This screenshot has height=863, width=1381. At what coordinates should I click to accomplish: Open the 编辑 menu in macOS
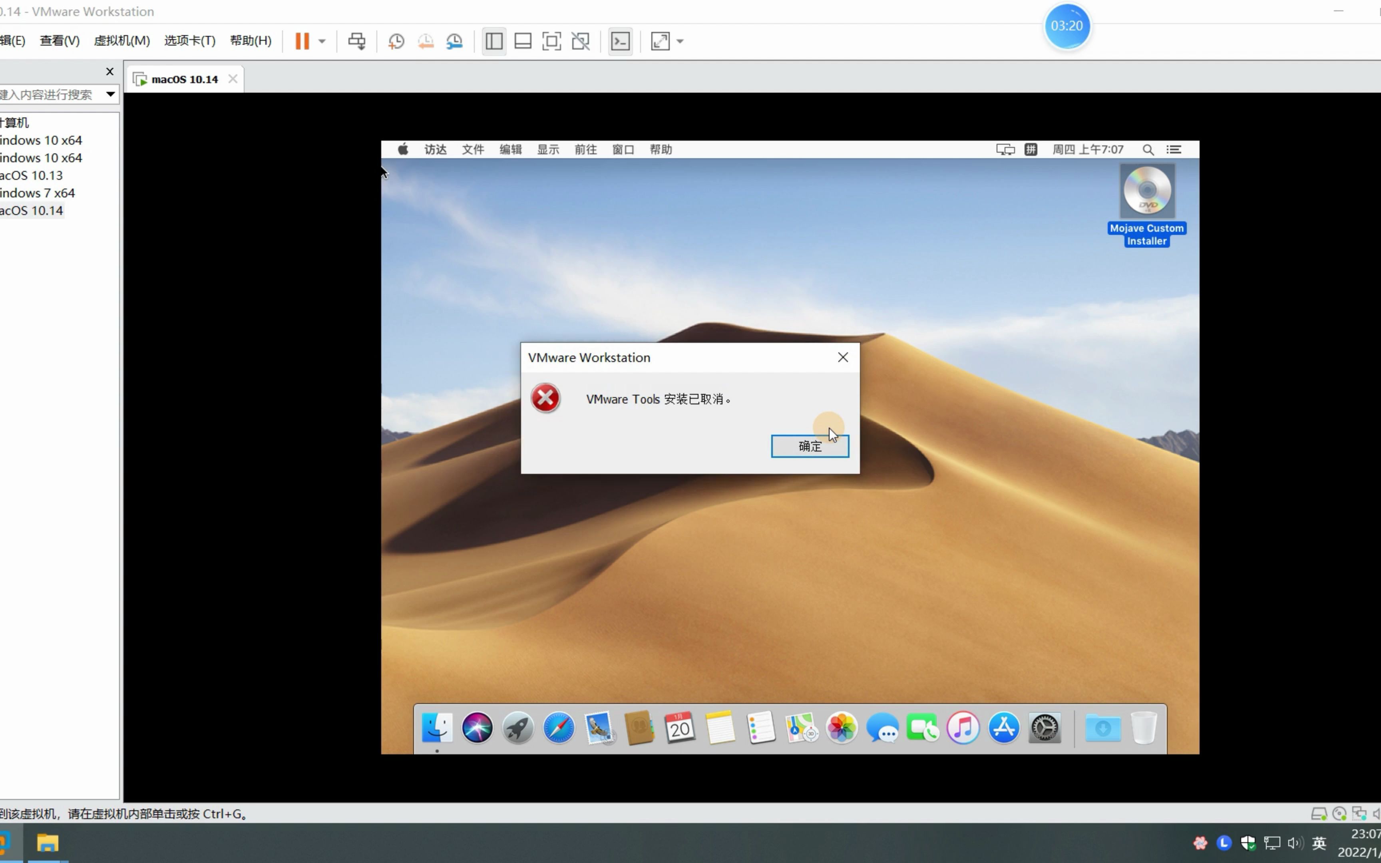511,149
